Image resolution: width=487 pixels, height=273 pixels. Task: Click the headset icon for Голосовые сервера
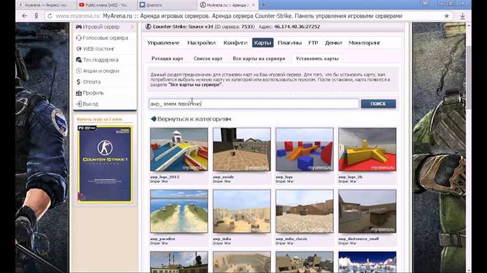tap(79, 38)
